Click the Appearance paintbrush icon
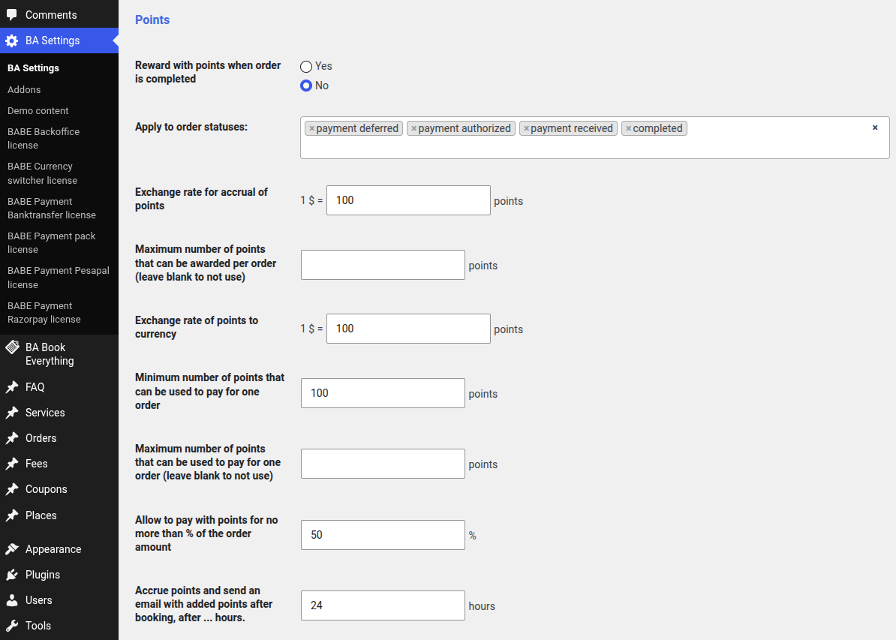 [11, 549]
